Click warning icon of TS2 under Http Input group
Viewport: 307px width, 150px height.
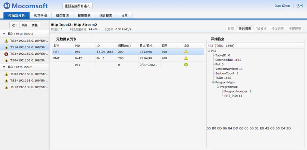point(6,81)
